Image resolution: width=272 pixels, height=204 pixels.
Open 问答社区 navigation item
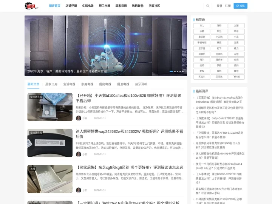click(x=155, y=6)
